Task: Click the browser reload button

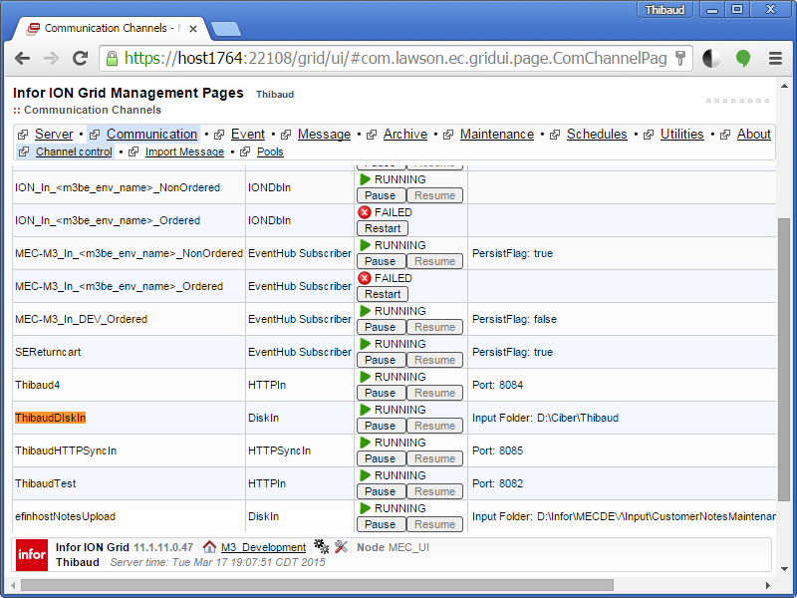Action: pos(80,58)
